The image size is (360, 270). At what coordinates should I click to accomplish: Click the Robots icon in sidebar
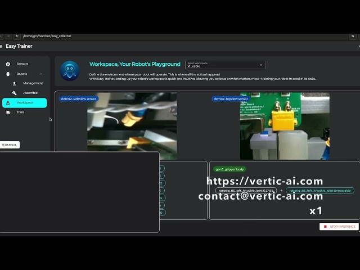(8, 74)
